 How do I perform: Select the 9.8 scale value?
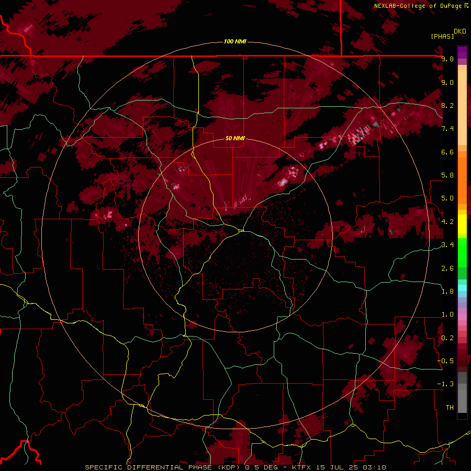pyautogui.click(x=447, y=59)
